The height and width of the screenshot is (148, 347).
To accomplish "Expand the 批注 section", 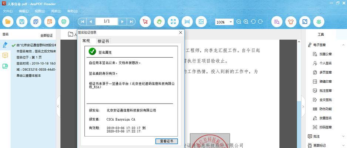I will (x=343, y=137).
